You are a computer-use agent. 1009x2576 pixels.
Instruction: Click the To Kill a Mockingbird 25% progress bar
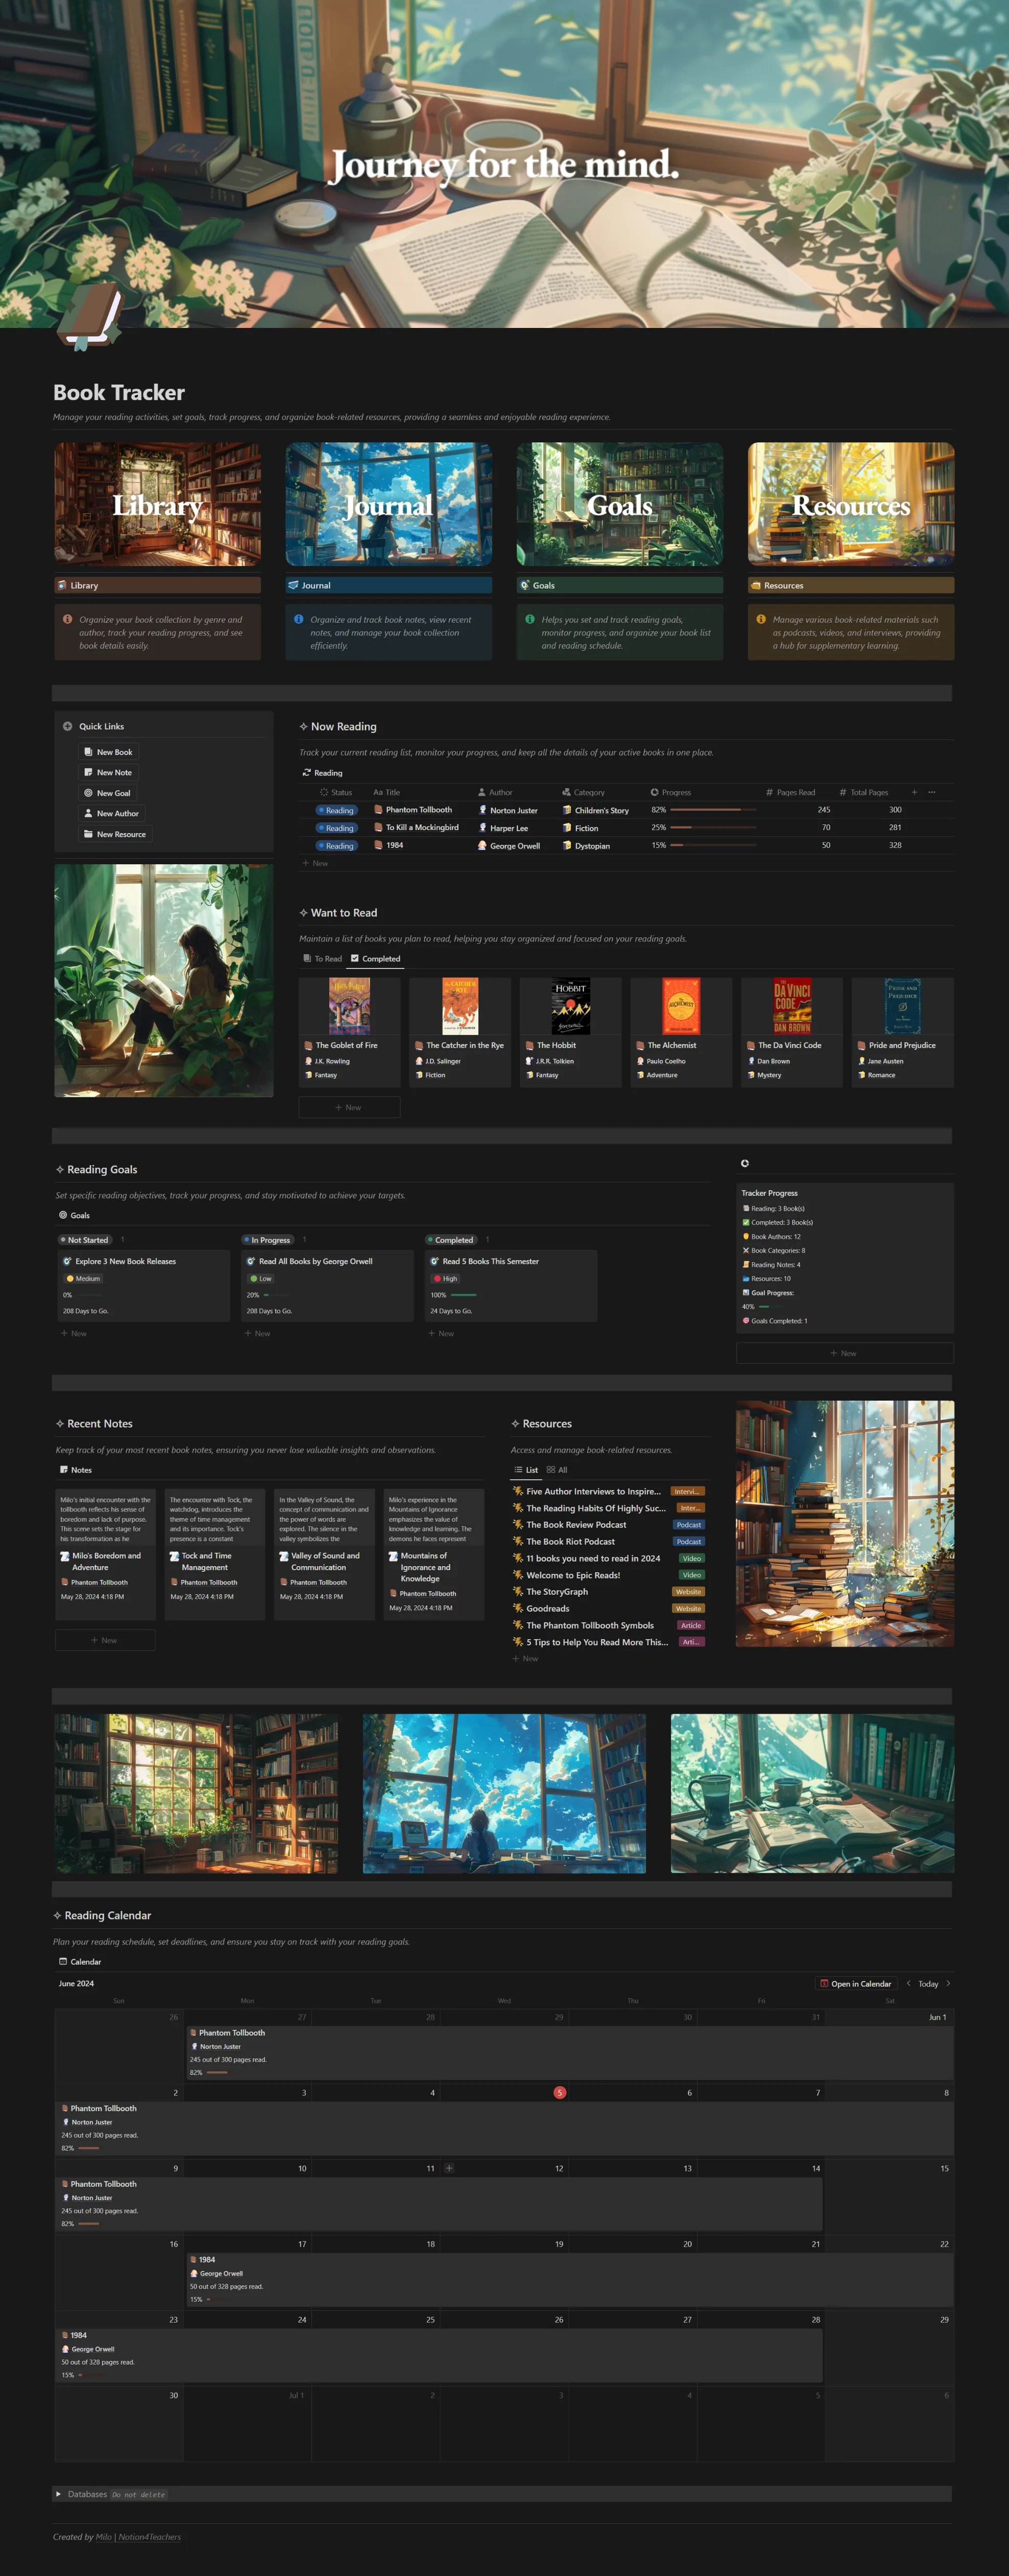coord(712,828)
